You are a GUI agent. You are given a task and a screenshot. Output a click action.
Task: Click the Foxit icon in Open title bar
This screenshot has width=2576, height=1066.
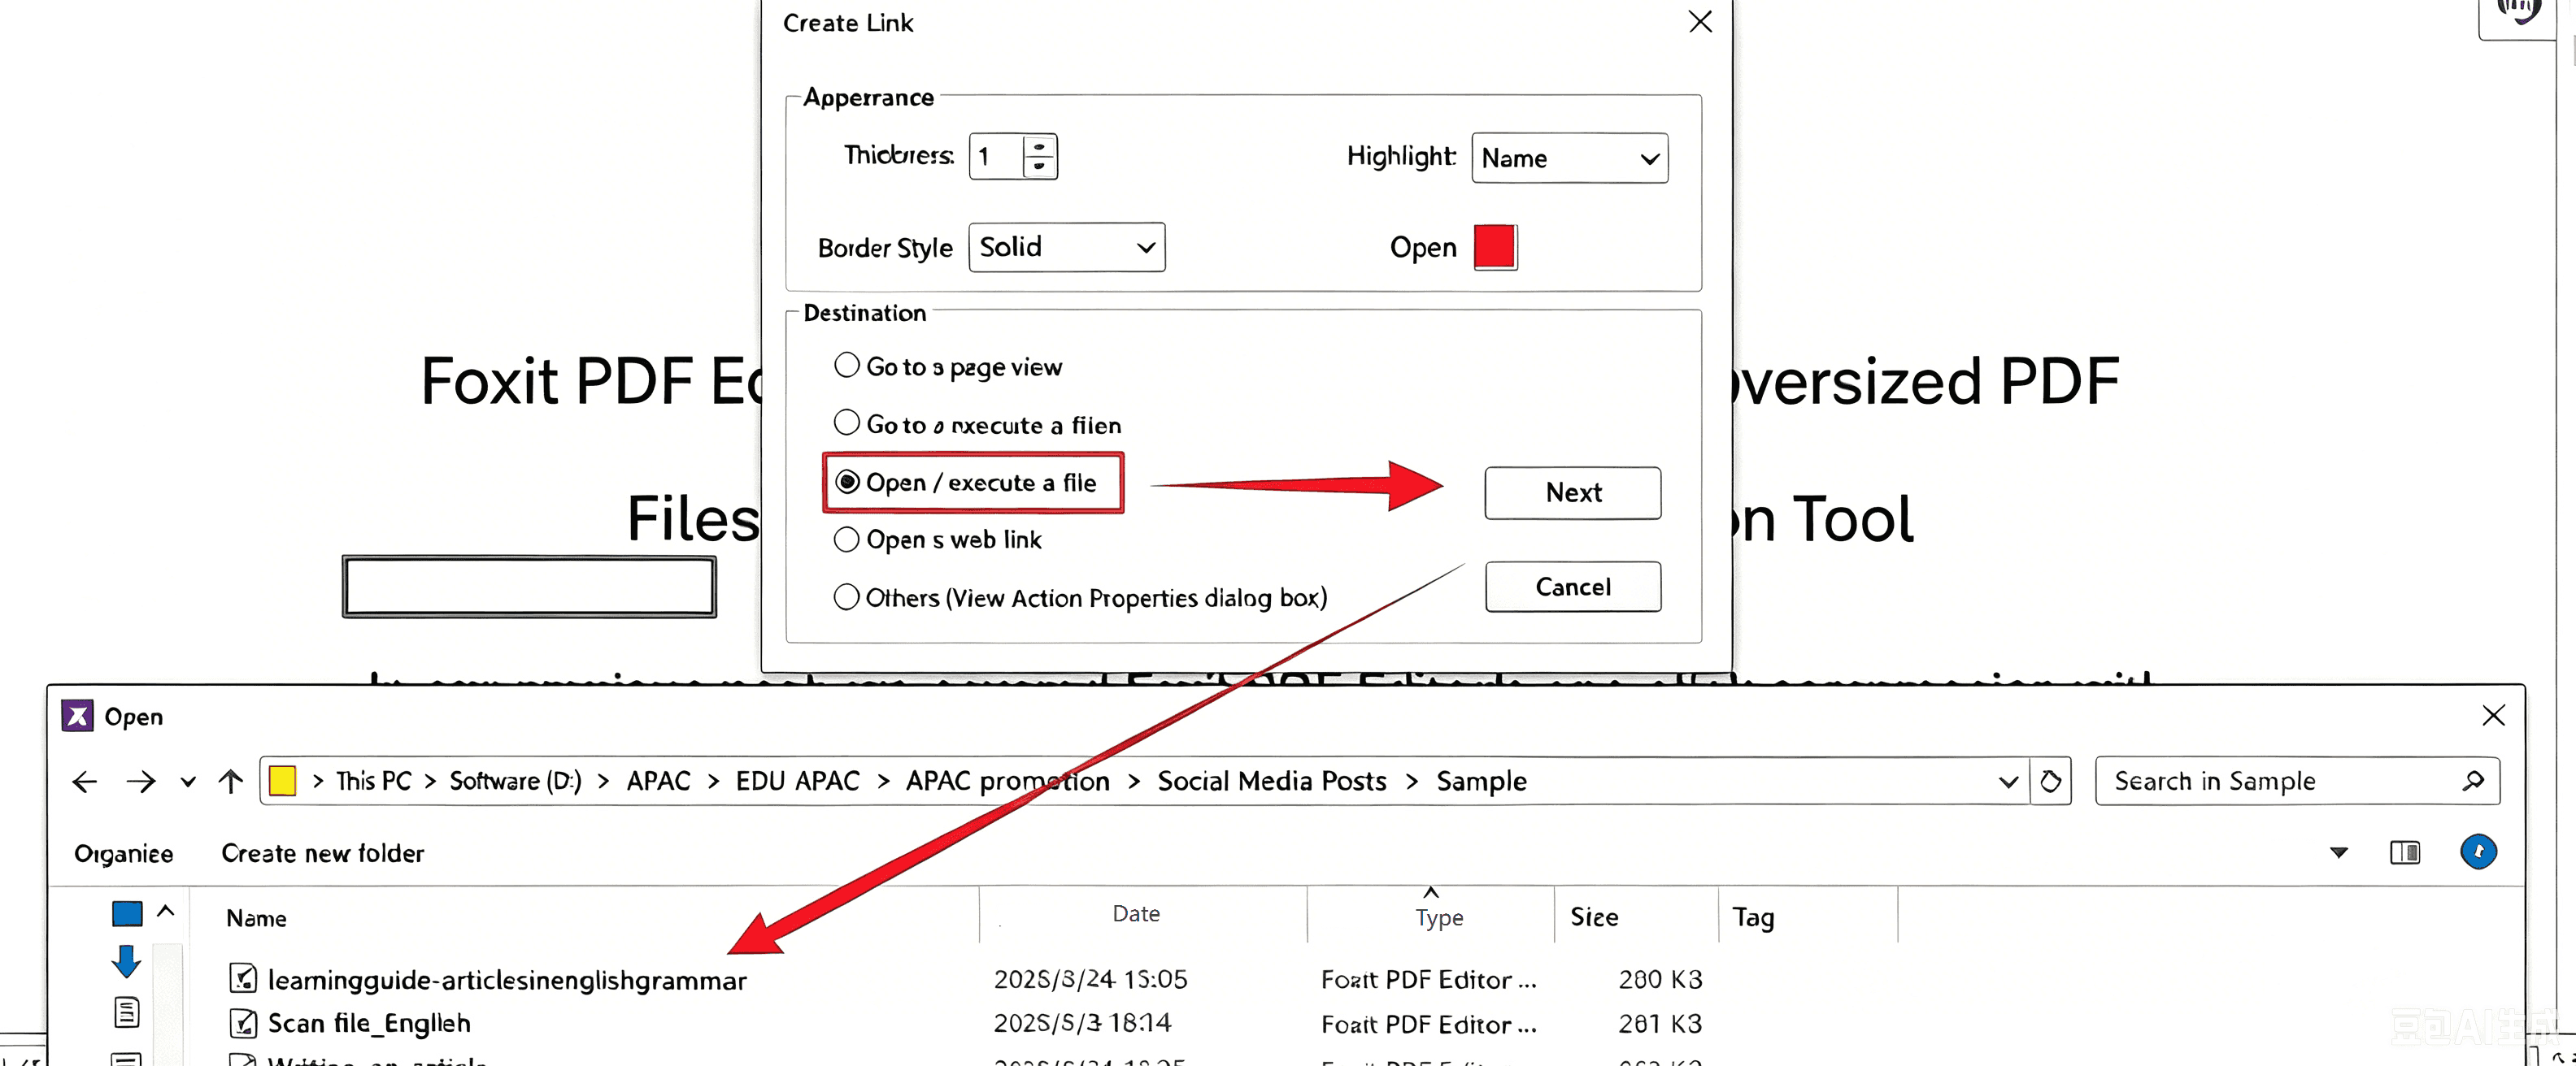pyautogui.click(x=78, y=715)
